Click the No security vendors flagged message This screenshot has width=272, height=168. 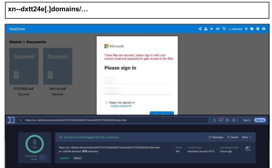91,137
